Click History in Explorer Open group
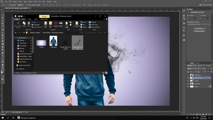213x120 pixels. [84, 27]
